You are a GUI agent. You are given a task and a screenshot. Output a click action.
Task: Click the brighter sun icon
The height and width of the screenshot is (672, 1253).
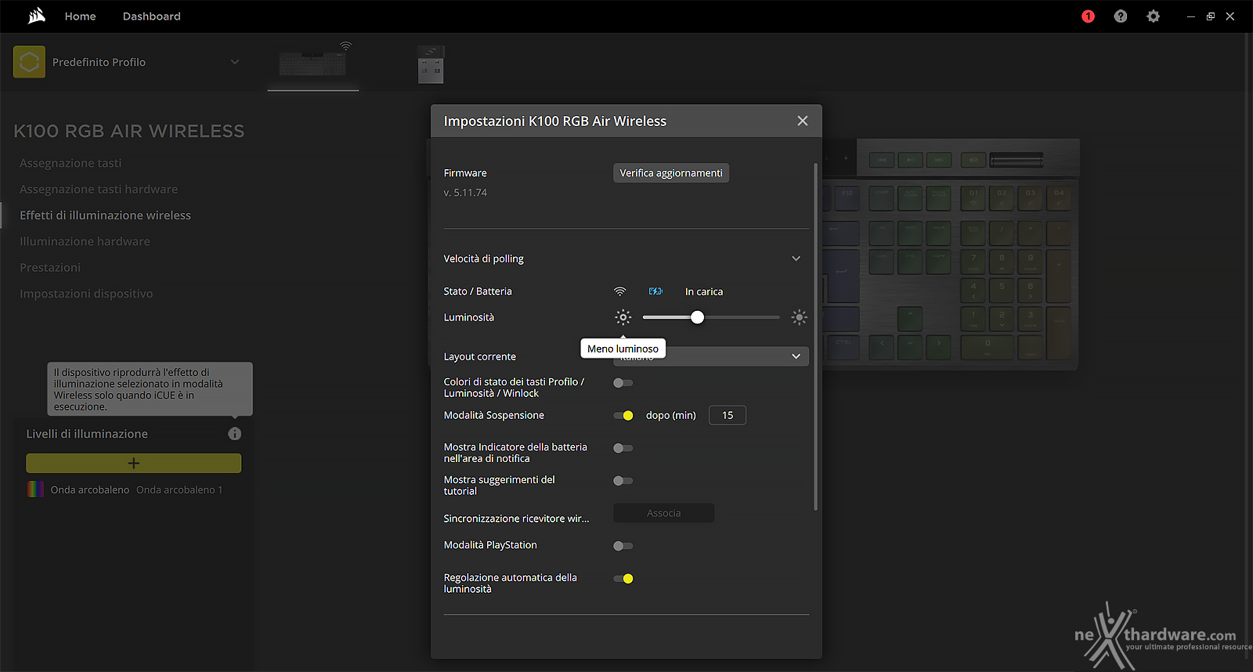pos(799,317)
